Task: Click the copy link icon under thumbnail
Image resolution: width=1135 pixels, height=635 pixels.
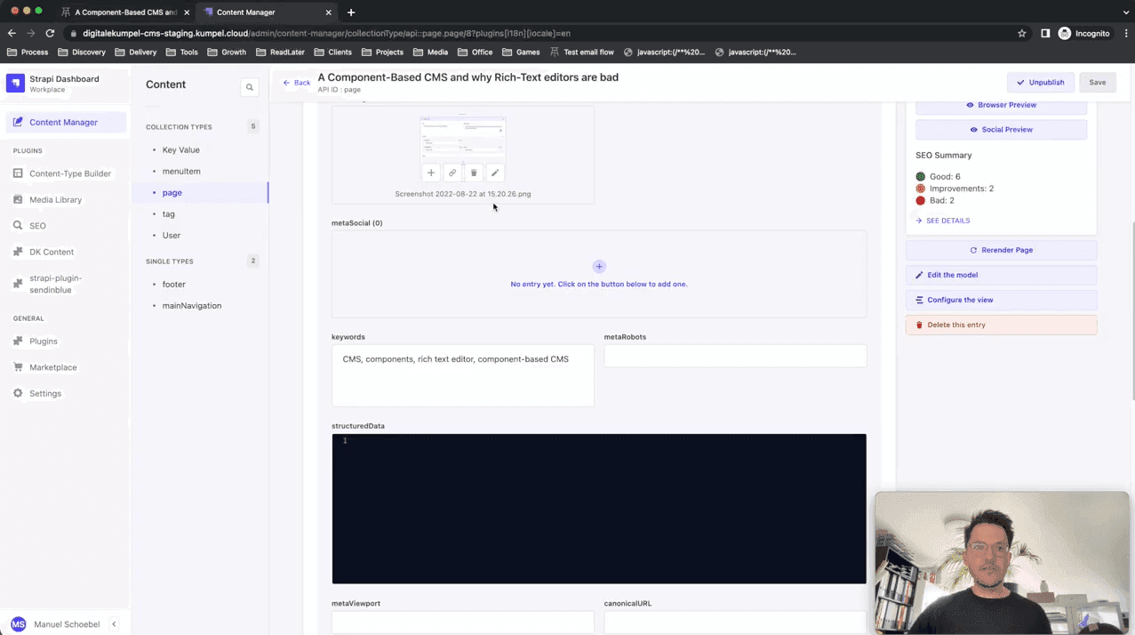Action: point(452,173)
